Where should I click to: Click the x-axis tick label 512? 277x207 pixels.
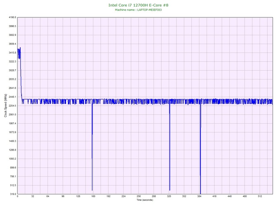tap(260, 196)
